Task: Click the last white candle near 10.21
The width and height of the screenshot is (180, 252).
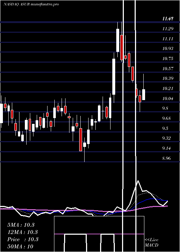Action: (144, 95)
